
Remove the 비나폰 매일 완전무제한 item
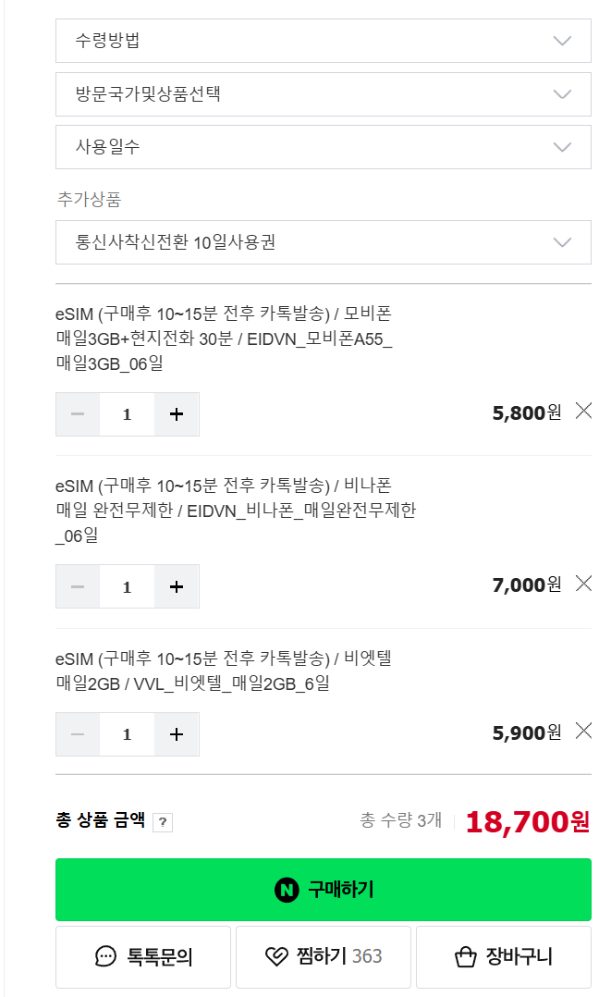tap(583, 584)
